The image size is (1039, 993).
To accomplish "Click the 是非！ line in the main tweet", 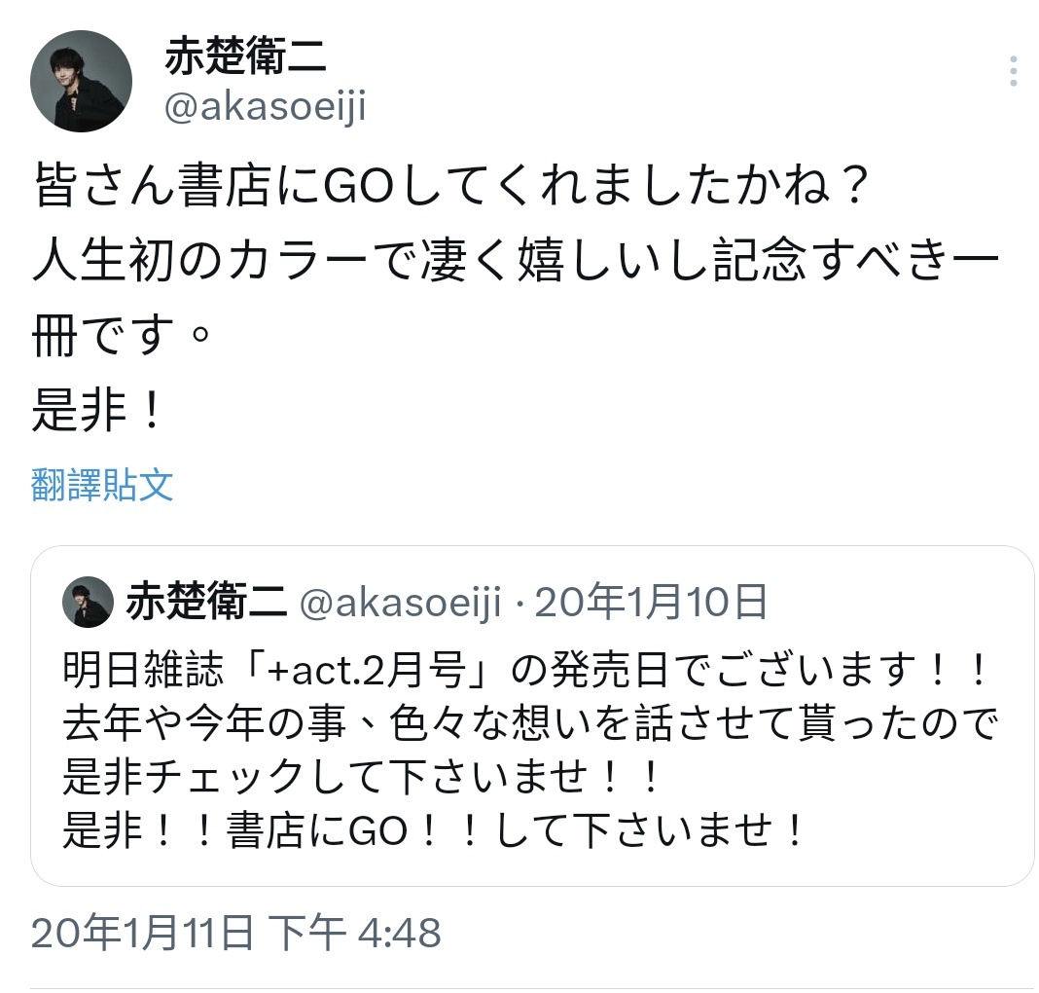I will click(96, 411).
